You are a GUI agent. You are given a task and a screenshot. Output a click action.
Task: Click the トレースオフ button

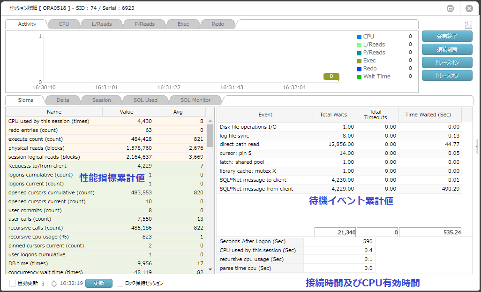447,76
